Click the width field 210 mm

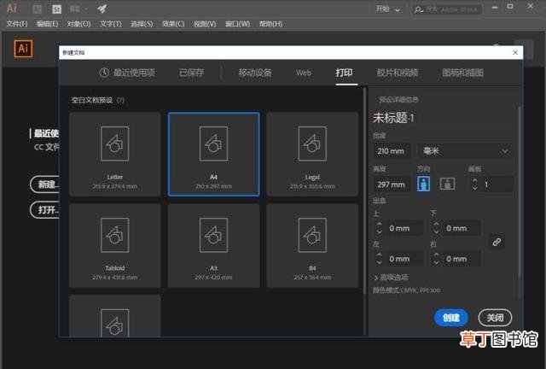pos(392,151)
